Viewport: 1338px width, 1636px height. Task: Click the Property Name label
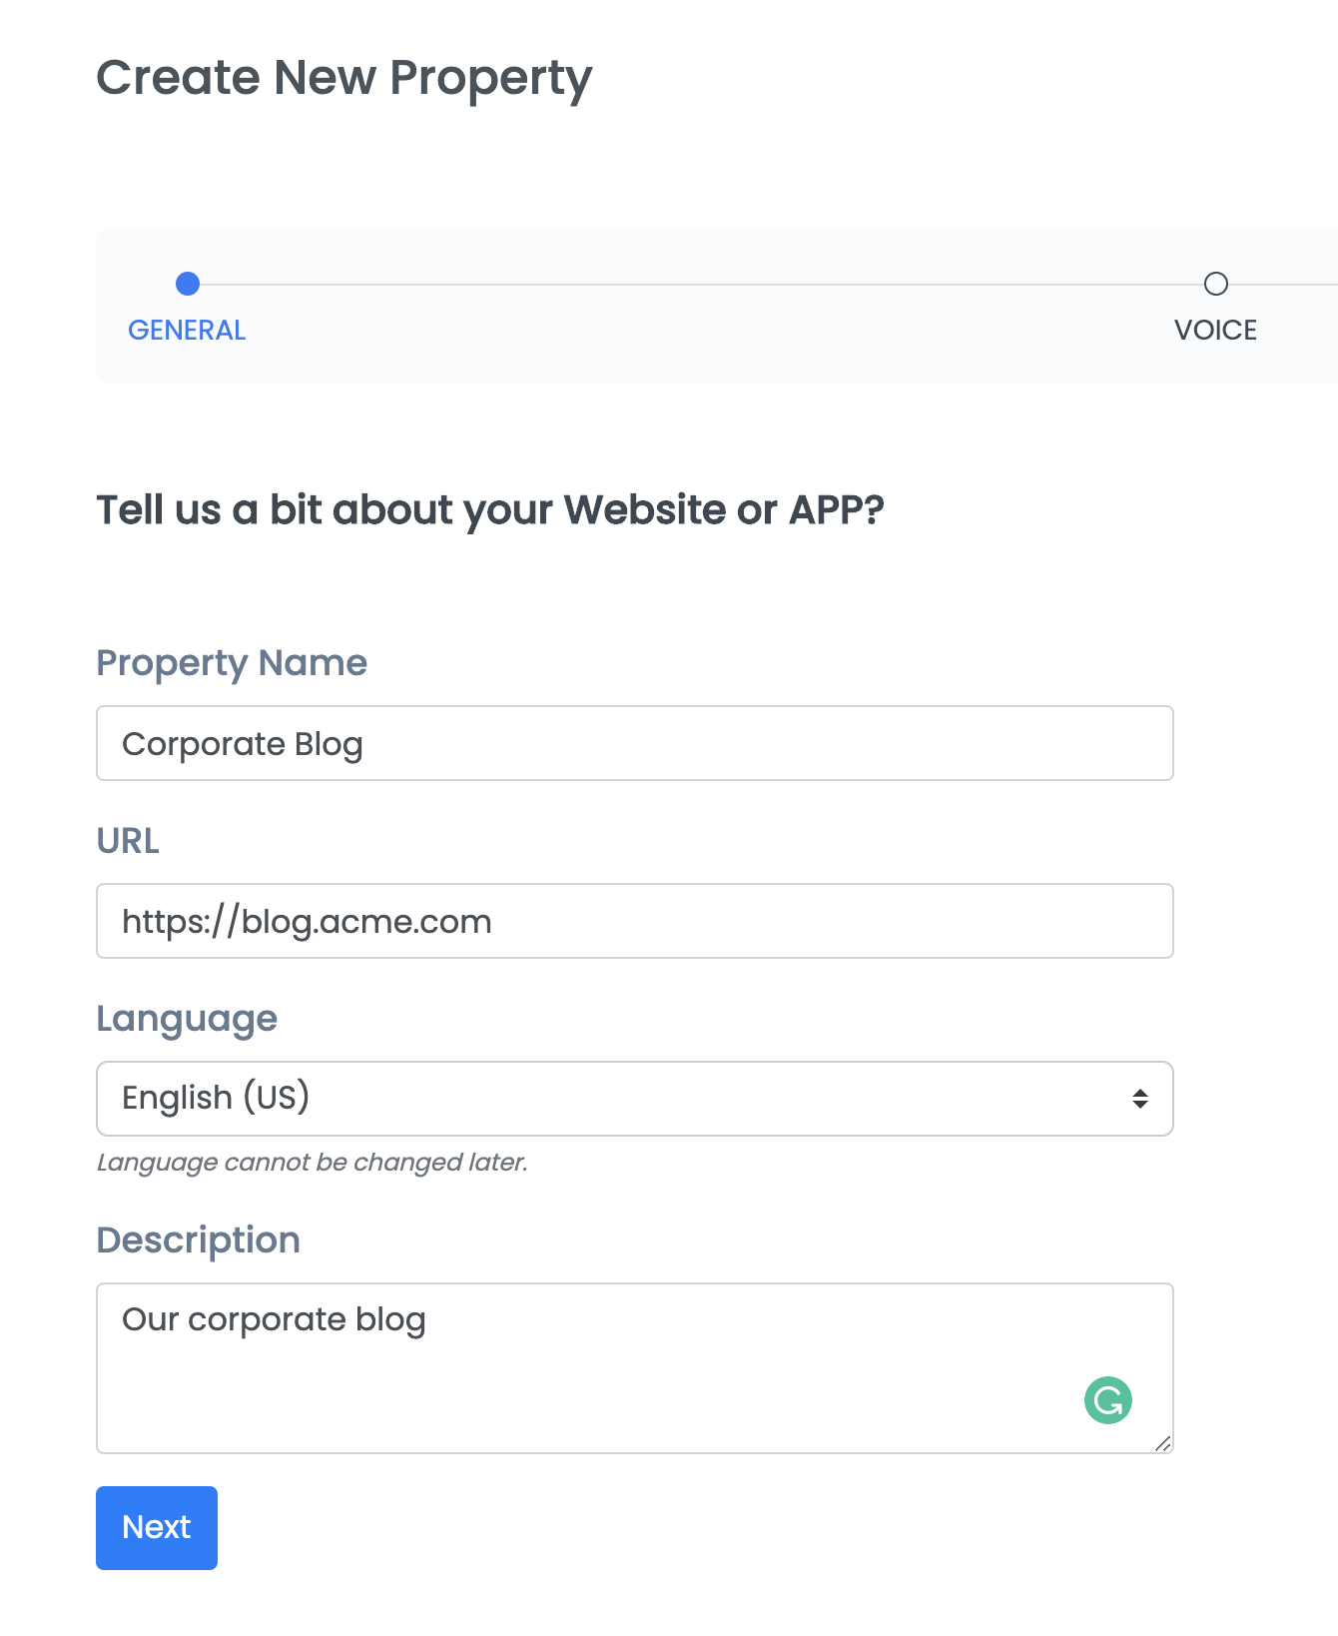point(232,663)
